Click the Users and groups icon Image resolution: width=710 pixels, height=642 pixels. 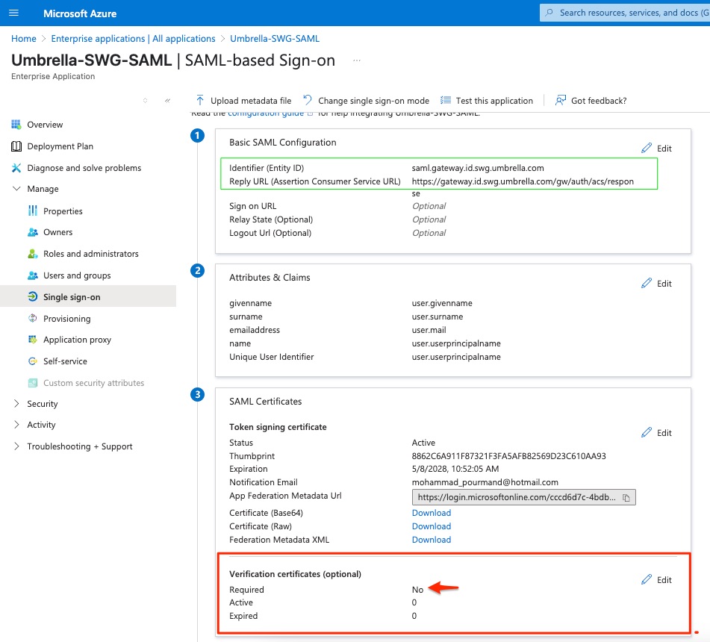(x=33, y=275)
